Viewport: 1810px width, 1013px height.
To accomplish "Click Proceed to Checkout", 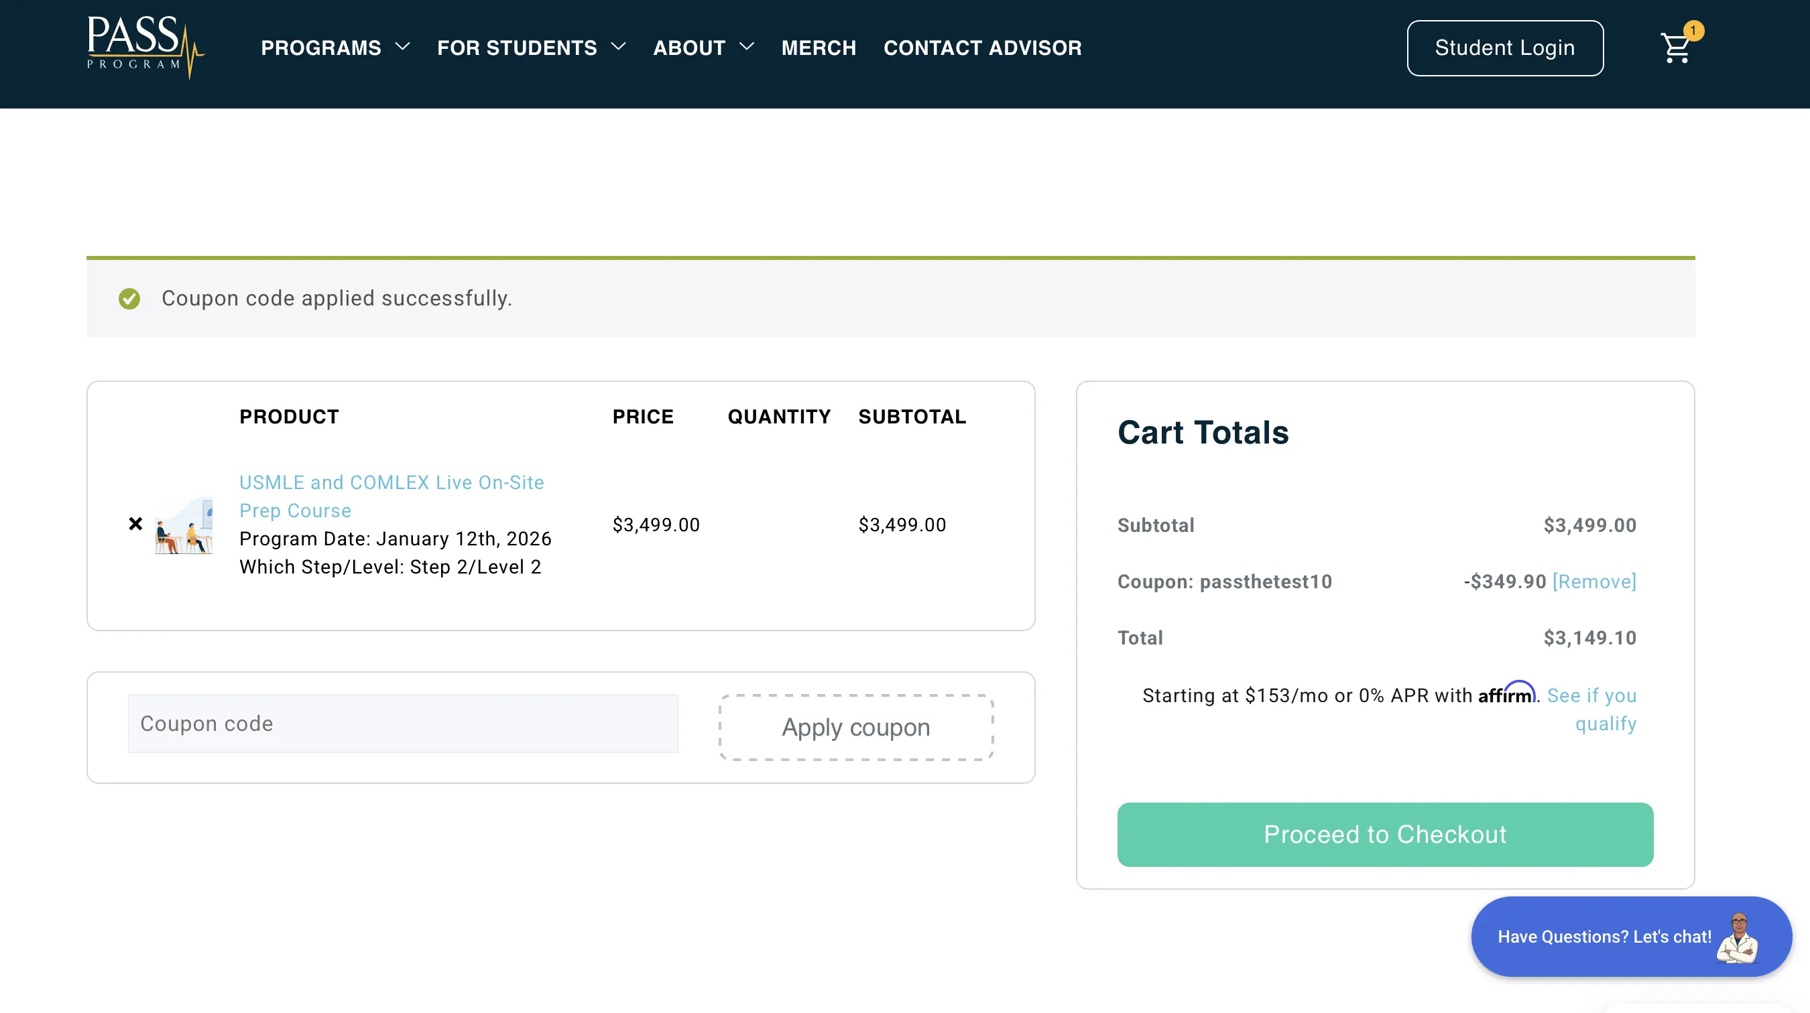I will point(1384,834).
